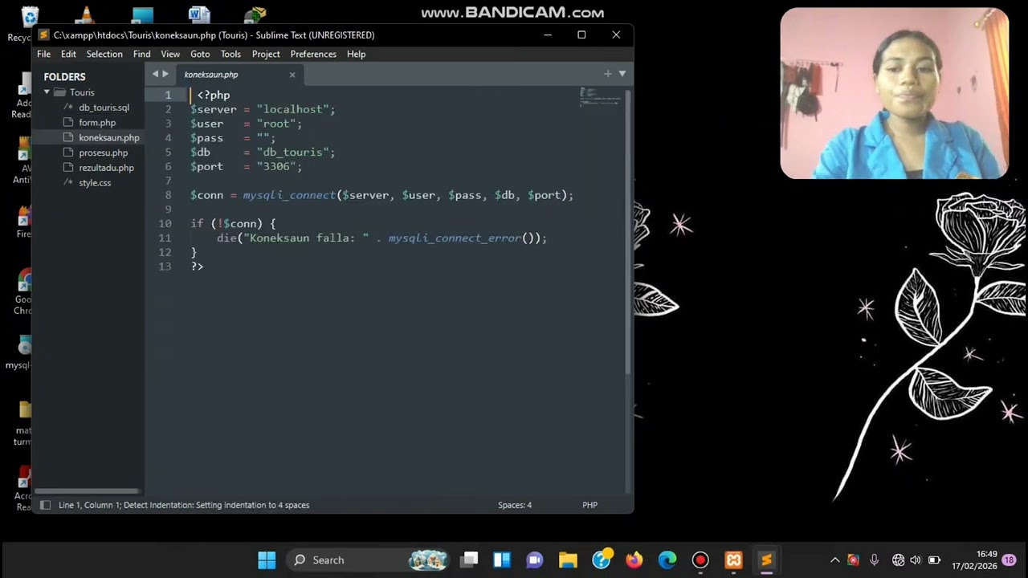
Task: Open form.php from the sidebar
Action: (97, 123)
